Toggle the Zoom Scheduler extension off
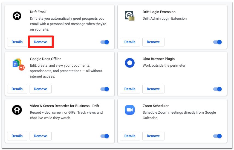 217,136
